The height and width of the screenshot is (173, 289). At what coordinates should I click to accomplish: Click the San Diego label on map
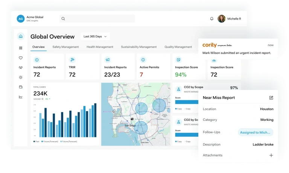coord(130,126)
